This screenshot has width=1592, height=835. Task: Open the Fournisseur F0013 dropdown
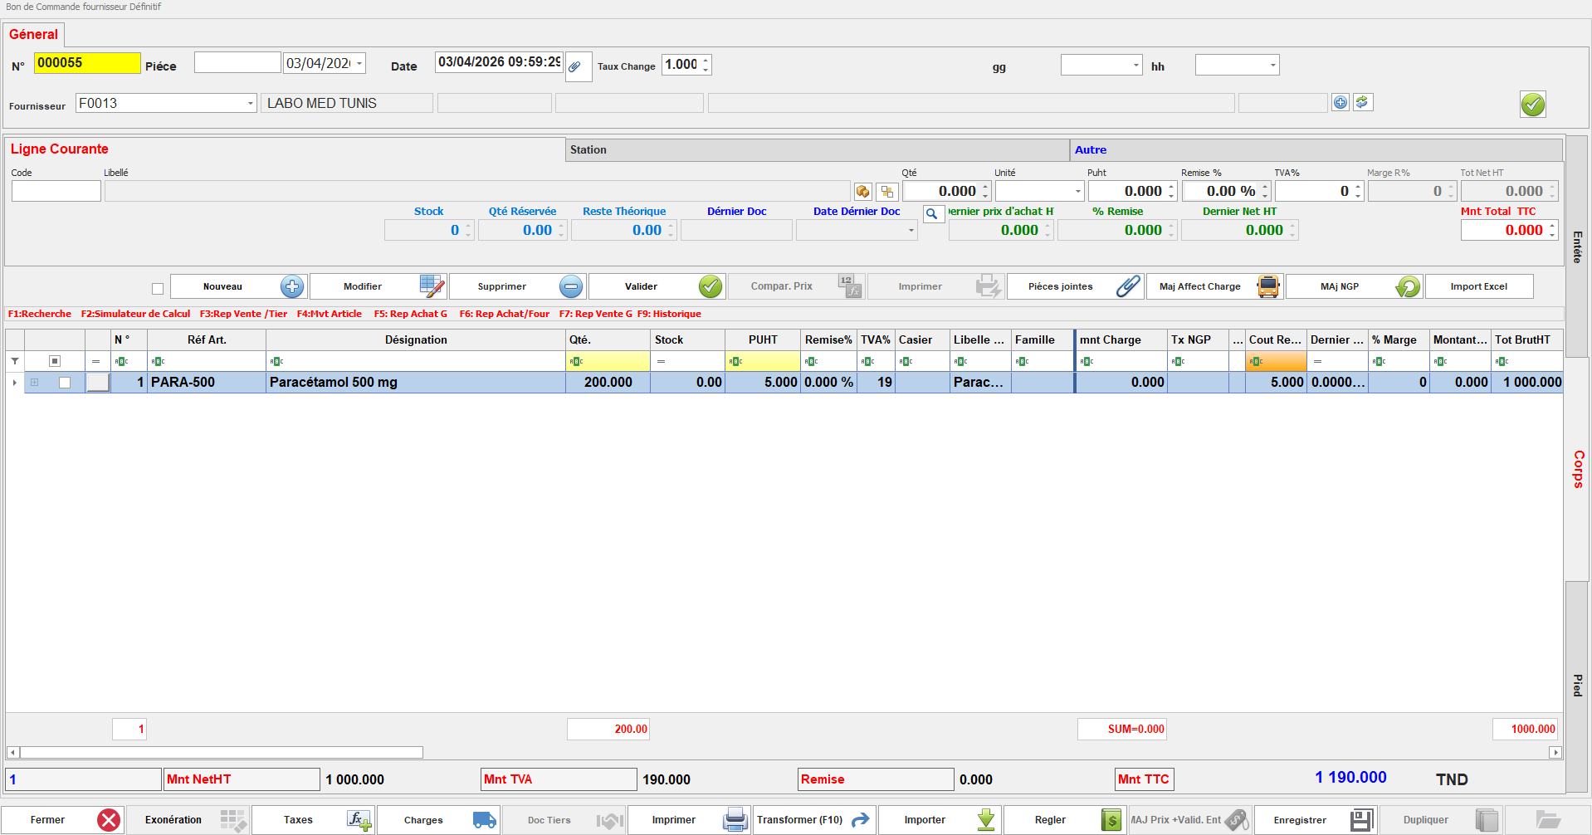pos(250,104)
